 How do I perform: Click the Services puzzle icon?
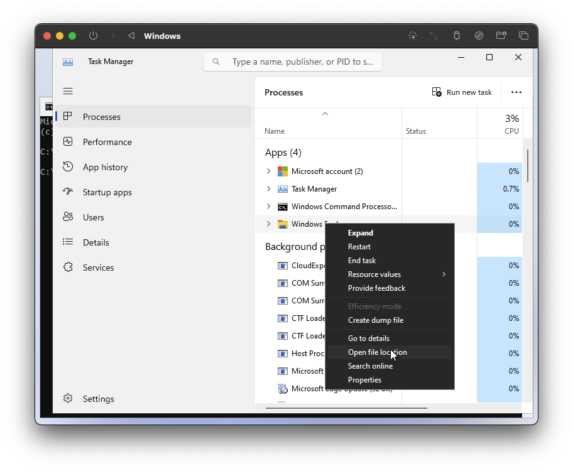pos(68,267)
